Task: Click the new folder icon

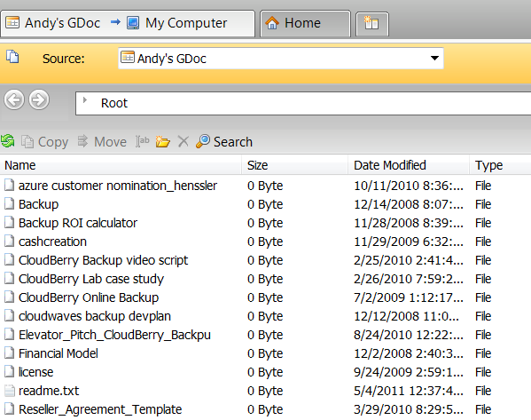Action: tap(162, 141)
